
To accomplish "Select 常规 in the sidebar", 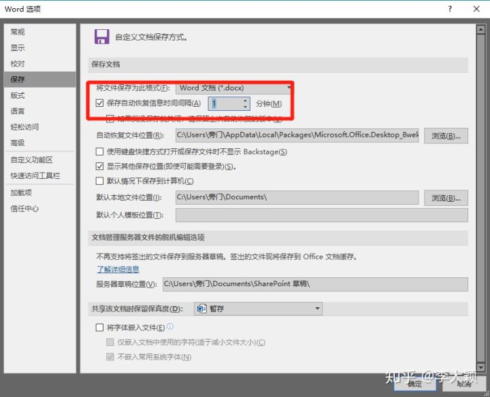I will click(x=40, y=32).
